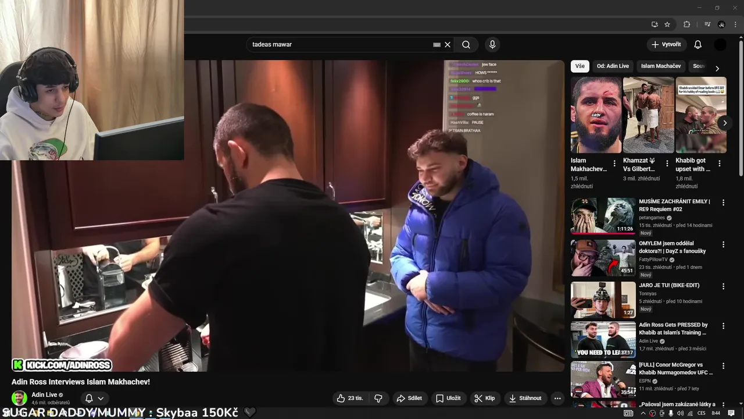
Task: Open more options for JARO JE TU video
Action: click(x=724, y=286)
